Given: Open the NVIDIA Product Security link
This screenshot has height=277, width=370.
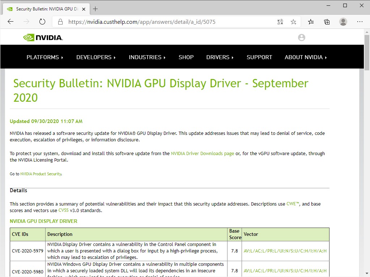Looking at the screenshot, I should coord(41,174).
